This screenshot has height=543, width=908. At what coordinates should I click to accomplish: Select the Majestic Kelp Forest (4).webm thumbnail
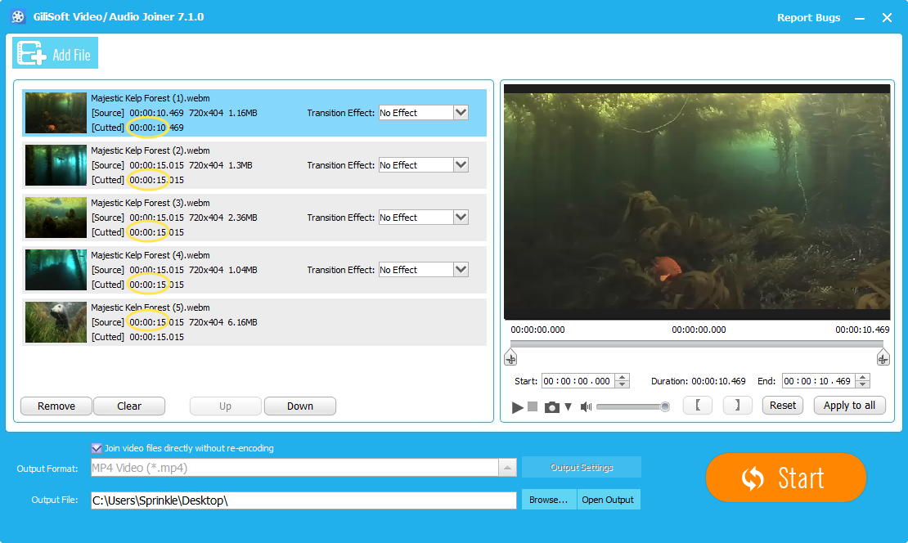[x=56, y=270]
